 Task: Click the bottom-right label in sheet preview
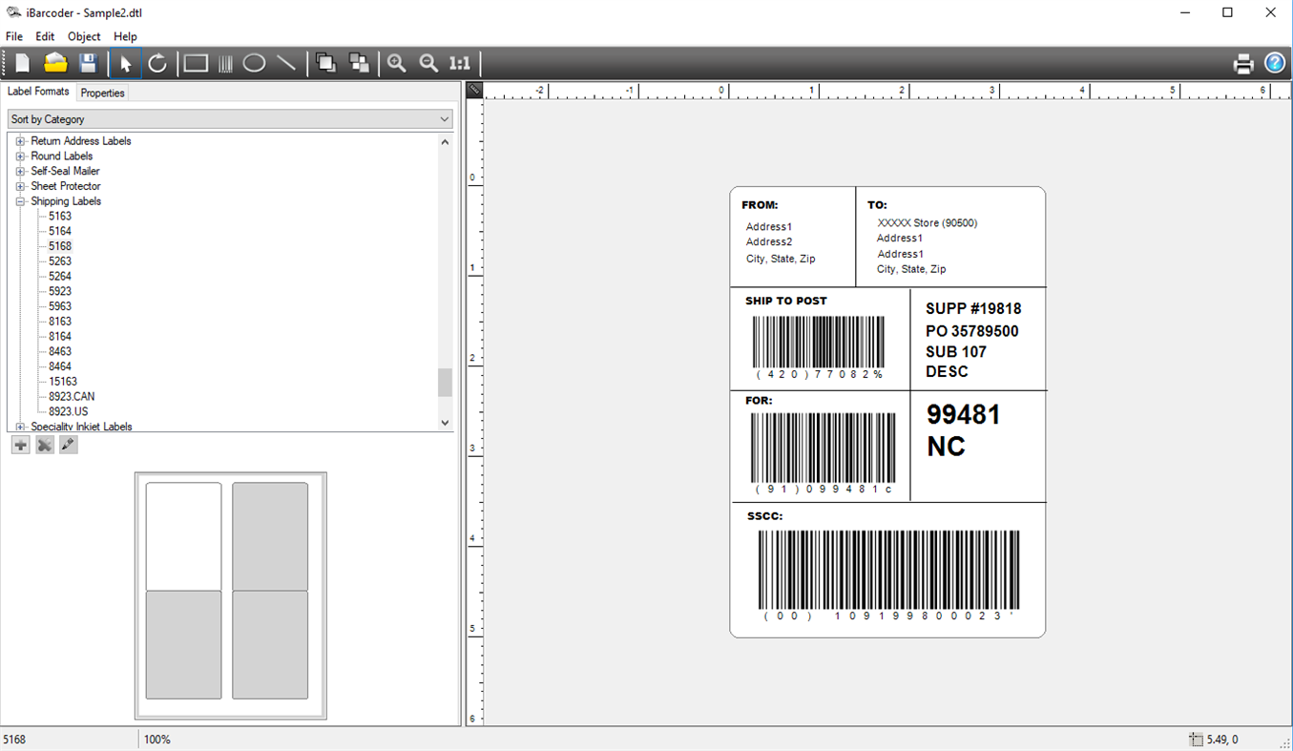(x=270, y=645)
